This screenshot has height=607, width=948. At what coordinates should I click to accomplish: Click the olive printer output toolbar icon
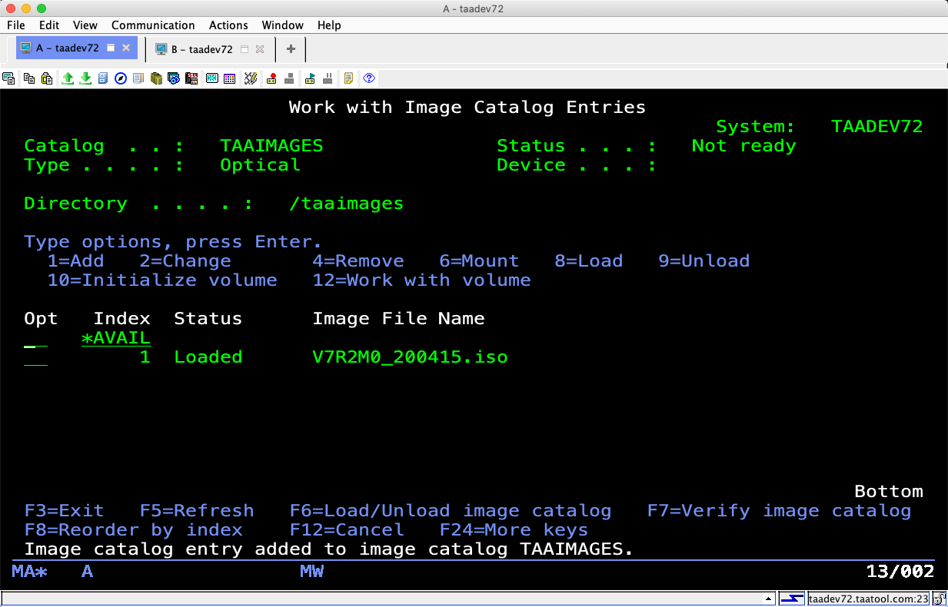(156, 78)
